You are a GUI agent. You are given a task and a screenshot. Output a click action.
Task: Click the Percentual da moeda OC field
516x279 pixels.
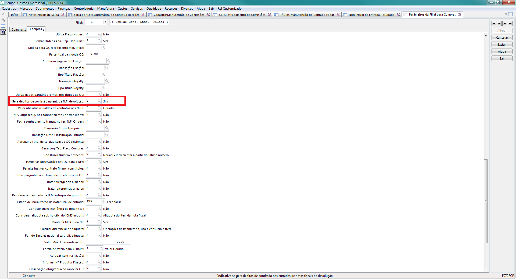click(x=94, y=54)
